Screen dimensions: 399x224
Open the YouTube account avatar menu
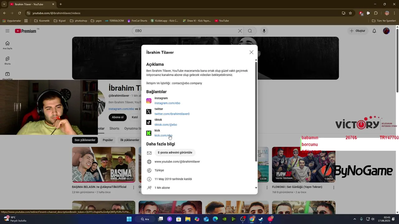click(x=386, y=31)
